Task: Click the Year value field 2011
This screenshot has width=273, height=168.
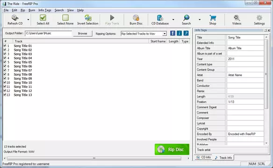Action: pyautogui.click(x=245, y=59)
